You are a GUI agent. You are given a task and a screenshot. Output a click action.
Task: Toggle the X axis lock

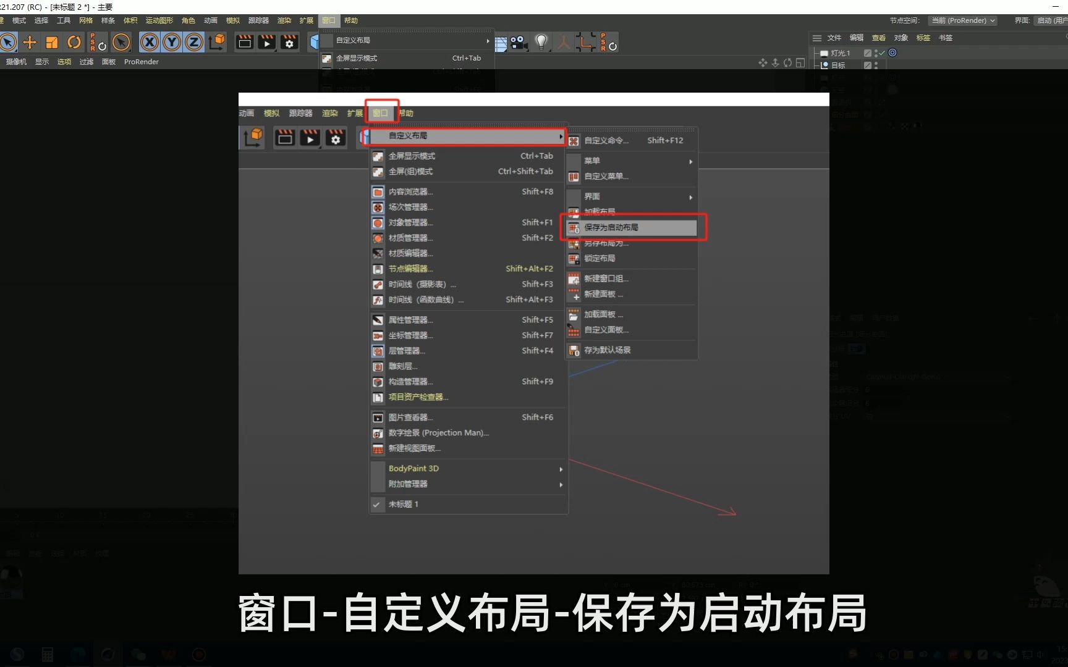150,42
